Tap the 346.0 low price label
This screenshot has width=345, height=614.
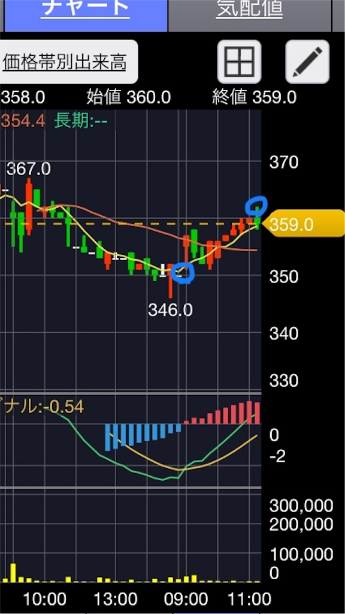170,311
